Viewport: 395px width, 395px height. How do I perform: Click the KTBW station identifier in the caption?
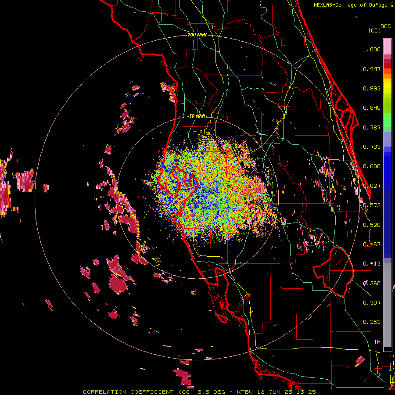tap(245, 392)
